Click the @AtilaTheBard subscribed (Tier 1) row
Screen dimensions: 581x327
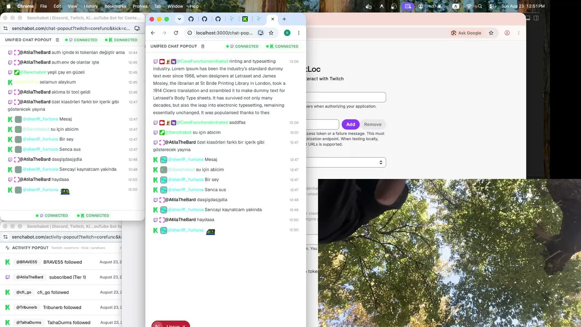[61, 277]
